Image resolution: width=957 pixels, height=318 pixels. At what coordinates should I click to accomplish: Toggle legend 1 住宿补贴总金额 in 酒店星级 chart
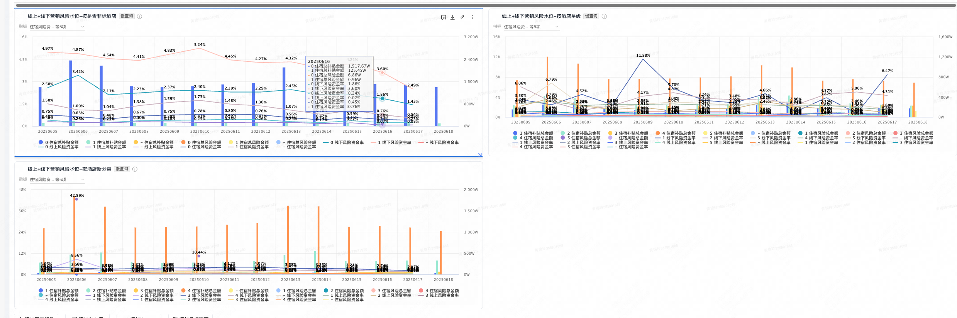pos(533,133)
